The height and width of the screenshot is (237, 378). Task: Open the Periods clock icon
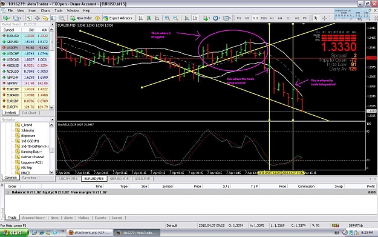point(215,18)
